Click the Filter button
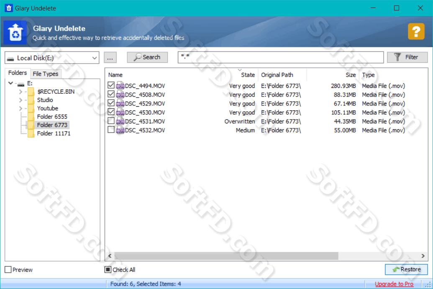Screen dimensions: 433x289 coord(407,57)
